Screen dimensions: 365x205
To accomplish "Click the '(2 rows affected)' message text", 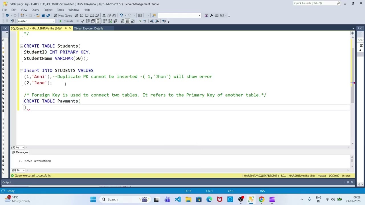I will coord(35,161).
